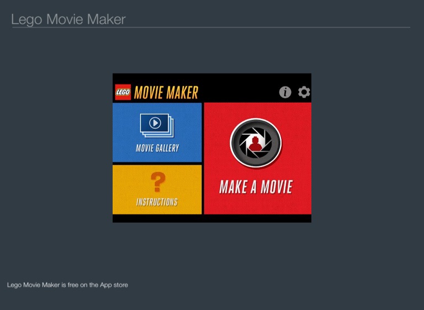This screenshot has height=310, width=424.
Task: Click the "MAKE A MOVIE" label
Action: click(256, 187)
